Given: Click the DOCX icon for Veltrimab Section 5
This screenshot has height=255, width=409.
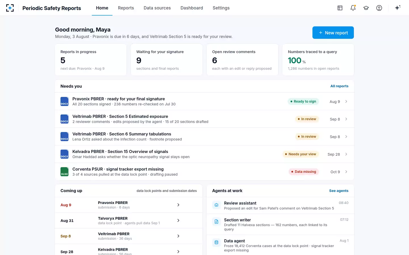Looking at the screenshot, I should 64,119.
